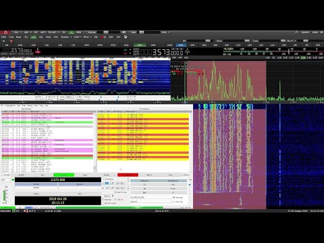324x243 pixels.
Task: Click the red record icon beside play
Action: point(11,40)
